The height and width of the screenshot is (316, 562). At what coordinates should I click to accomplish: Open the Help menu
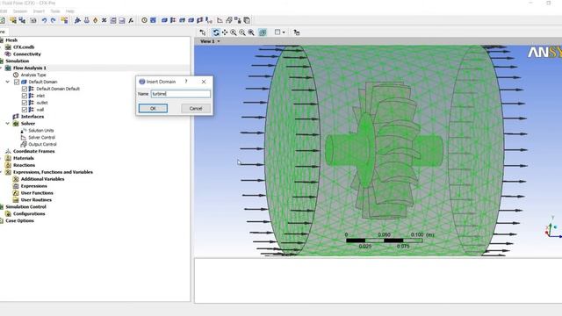coord(69,11)
